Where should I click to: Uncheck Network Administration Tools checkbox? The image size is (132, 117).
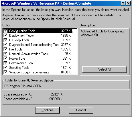(5, 54)
